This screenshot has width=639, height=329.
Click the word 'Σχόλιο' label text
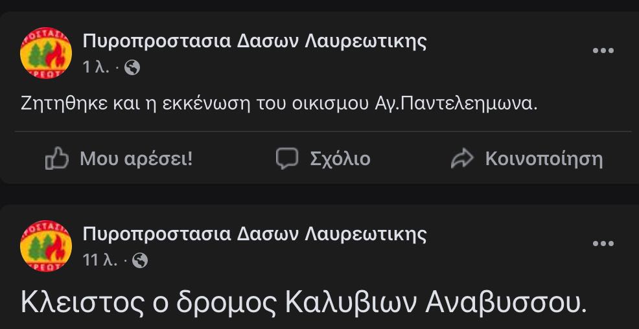pos(340,159)
